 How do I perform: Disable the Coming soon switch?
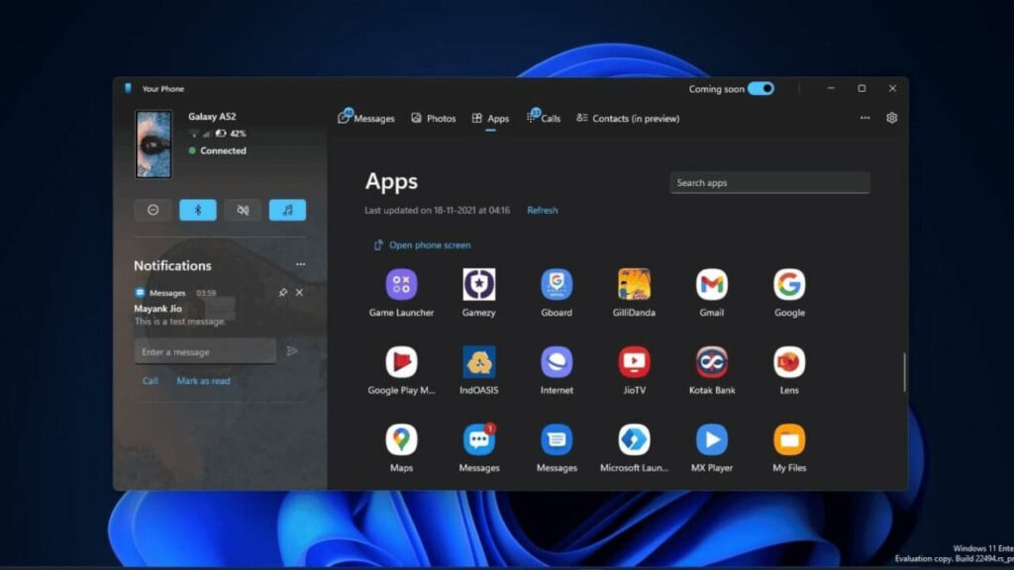point(762,88)
